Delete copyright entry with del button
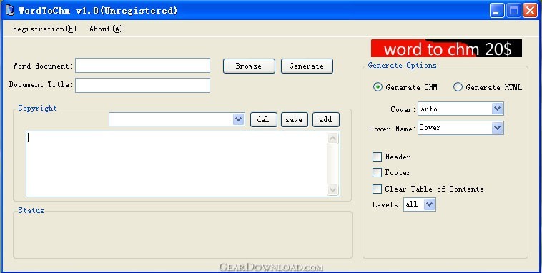The height and width of the screenshot is (273, 542). coord(263,120)
